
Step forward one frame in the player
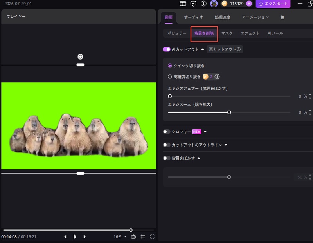[x=84, y=237]
